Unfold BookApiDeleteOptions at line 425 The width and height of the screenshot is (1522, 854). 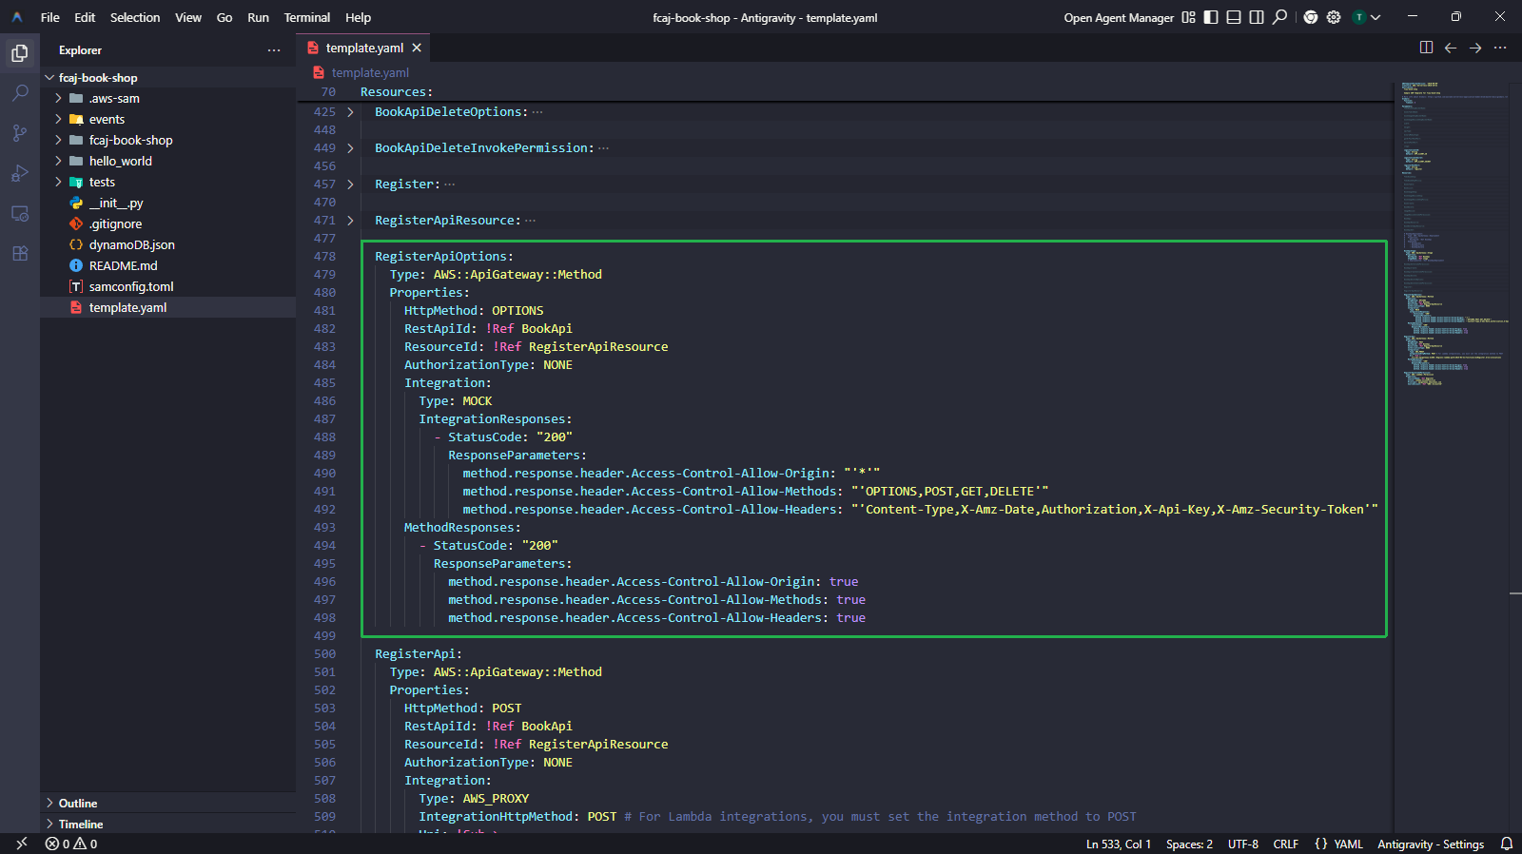click(x=350, y=112)
